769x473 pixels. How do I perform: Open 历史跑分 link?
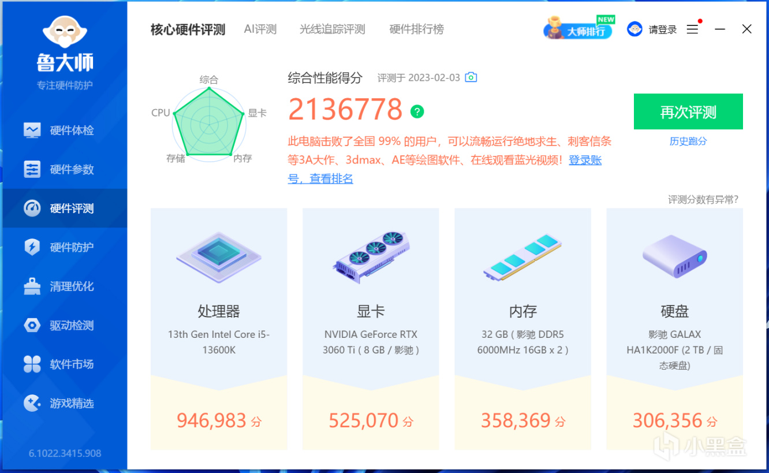(x=688, y=141)
